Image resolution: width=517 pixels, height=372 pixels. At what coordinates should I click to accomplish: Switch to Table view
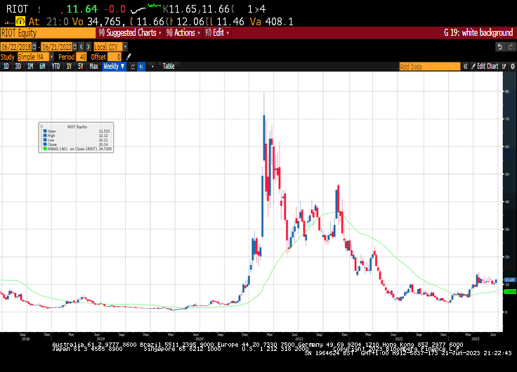pos(169,66)
